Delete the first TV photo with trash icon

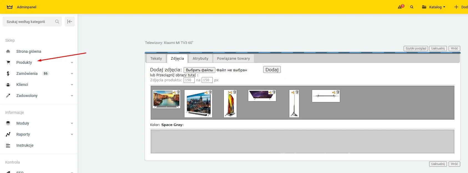pos(178,92)
